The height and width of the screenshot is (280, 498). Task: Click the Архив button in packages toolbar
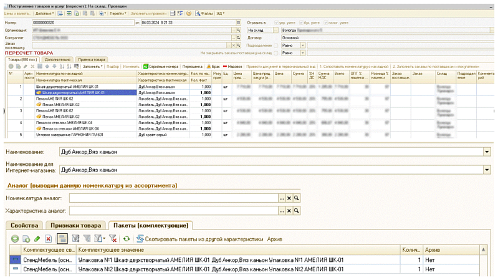coord(274,239)
